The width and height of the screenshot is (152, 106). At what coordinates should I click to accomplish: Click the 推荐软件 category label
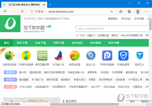[10, 79]
